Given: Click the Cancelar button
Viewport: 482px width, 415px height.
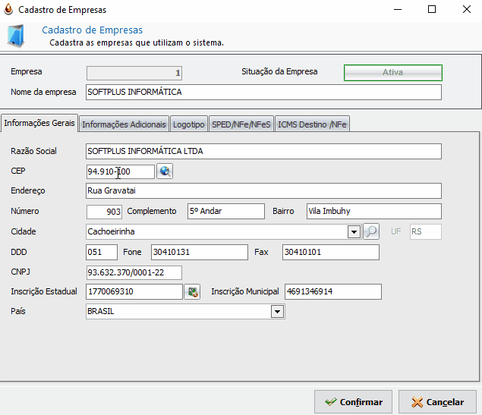Looking at the screenshot, I should pos(437,402).
